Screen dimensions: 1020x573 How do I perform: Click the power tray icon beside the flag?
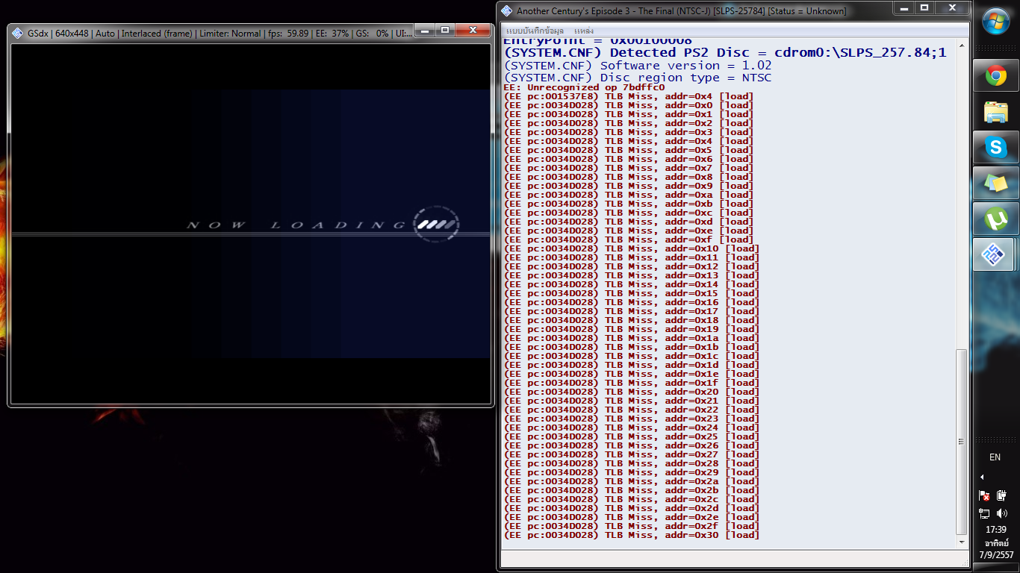[x=1003, y=495]
